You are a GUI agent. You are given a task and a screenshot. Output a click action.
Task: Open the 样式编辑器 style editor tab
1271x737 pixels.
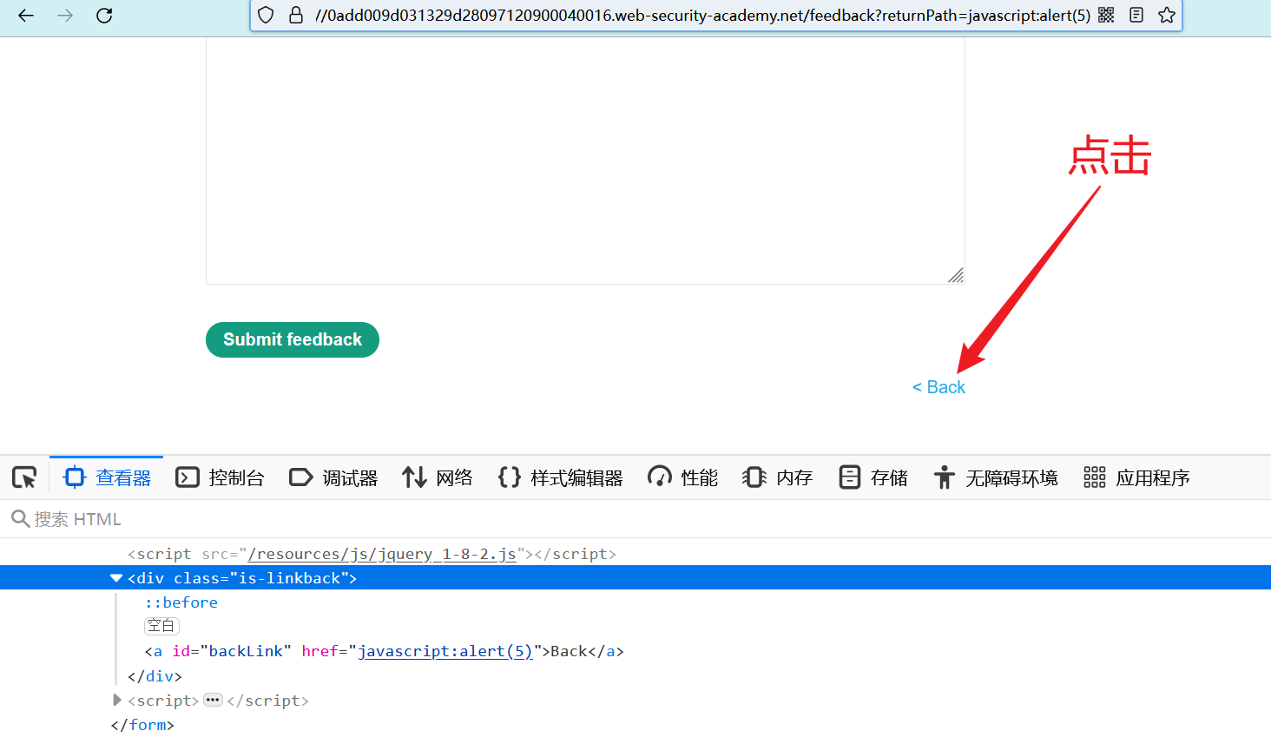[x=561, y=477]
